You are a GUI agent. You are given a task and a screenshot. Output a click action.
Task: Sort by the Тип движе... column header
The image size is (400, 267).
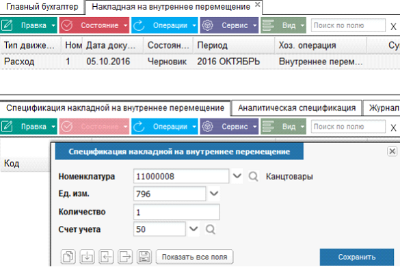(30, 45)
